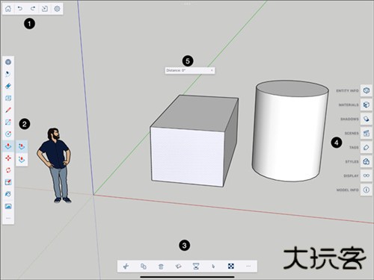374x280 pixels.
Task: Go to the Home screen icon
Action: pos(8,9)
